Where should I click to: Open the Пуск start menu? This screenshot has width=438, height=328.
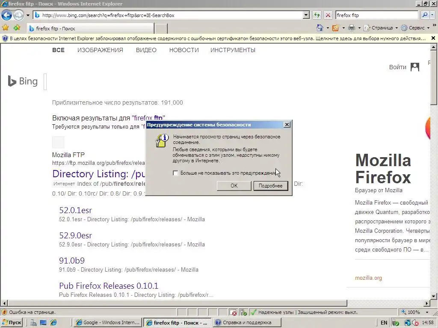click(12, 322)
